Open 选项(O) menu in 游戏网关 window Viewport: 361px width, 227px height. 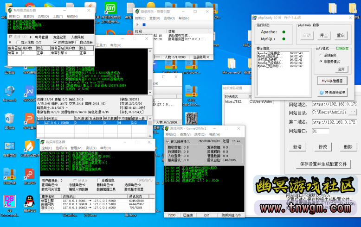tap(200, 134)
